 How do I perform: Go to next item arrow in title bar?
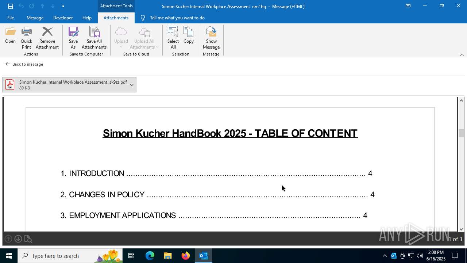pyautogui.click(x=53, y=6)
